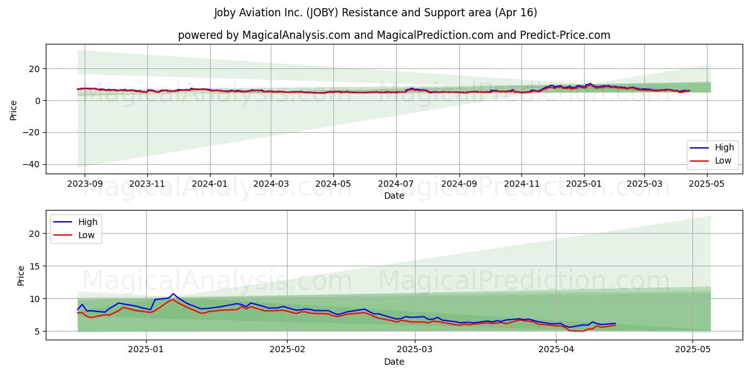Screen dimensions: 752x376
Task: Click the −40 price tick on top chart
Action: pyautogui.click(x=32, y=164)
